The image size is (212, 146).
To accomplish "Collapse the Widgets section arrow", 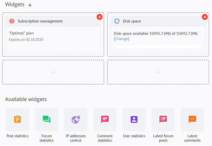I will pos(30,5).
